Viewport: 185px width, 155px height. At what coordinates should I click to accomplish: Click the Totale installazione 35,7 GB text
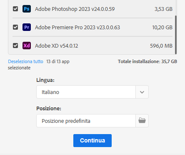147,61
